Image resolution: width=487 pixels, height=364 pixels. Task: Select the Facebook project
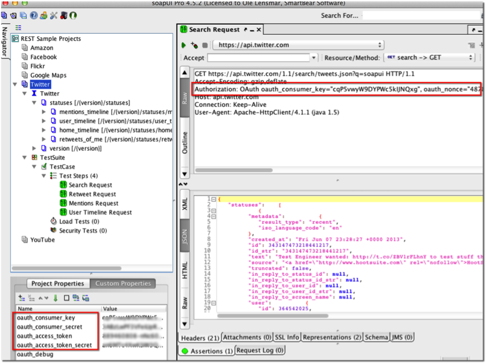(x=43, y=57)
